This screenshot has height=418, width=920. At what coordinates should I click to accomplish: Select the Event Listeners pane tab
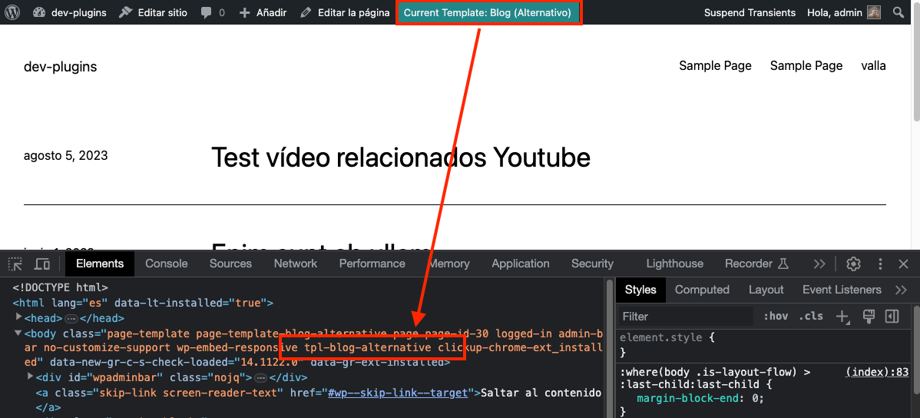coord(842,290)
